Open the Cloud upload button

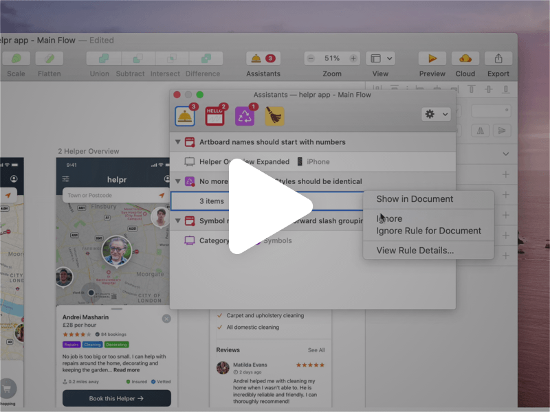(x=465, y=58)
